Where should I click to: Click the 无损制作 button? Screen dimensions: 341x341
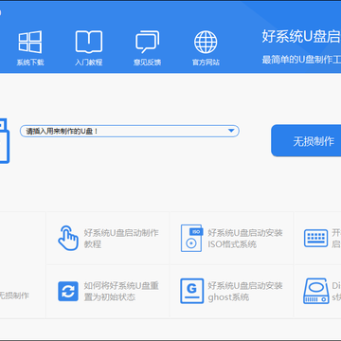click(306, 140)
